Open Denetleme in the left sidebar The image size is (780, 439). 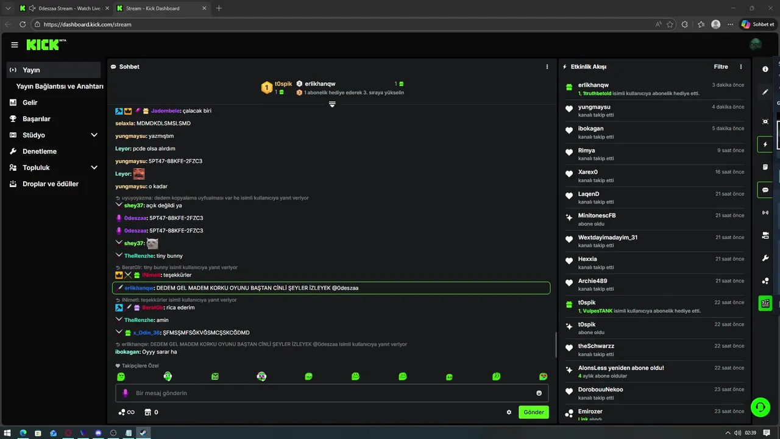pyautogui.click(x=40, y=151)
